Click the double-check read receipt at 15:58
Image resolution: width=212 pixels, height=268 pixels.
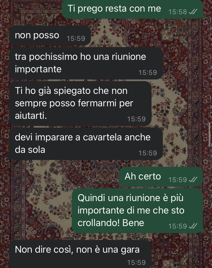coord(193,12)
